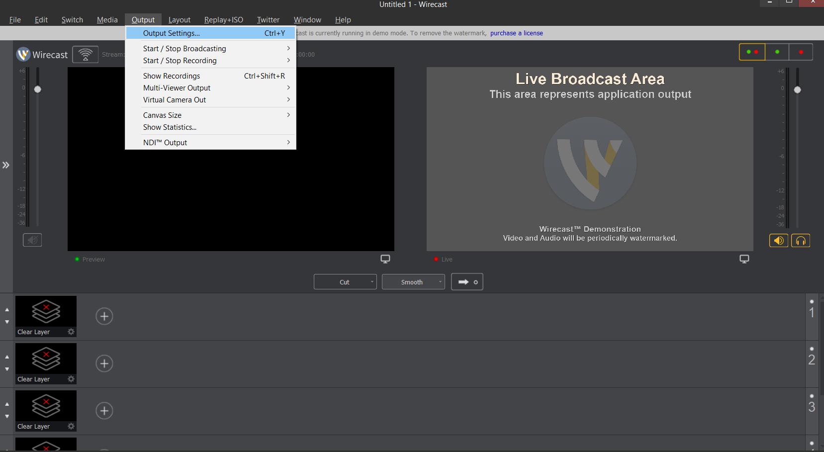Expand Virtual Camera Out submenu
The width and height of the screenshot is (824, 452).
(211, 99)
